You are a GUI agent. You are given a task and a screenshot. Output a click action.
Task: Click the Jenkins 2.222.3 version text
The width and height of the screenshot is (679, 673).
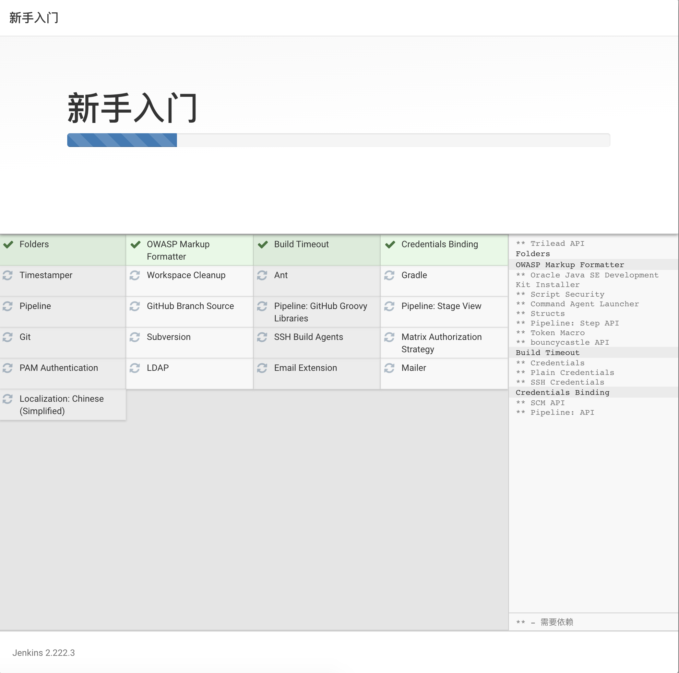point(44,653)
